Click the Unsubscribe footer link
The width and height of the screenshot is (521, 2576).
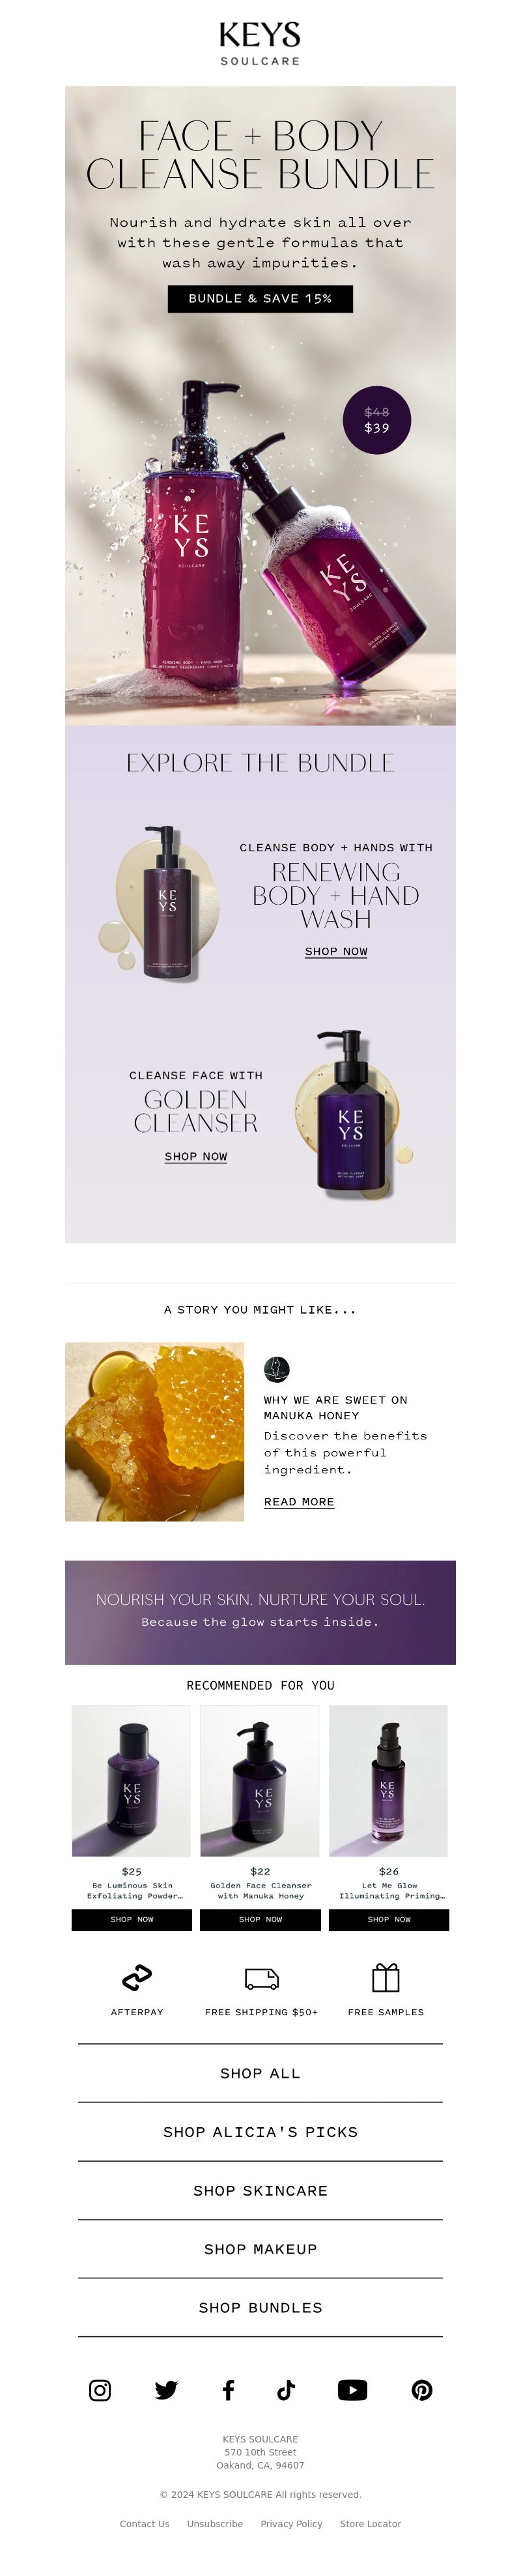tap(215, 2523)
